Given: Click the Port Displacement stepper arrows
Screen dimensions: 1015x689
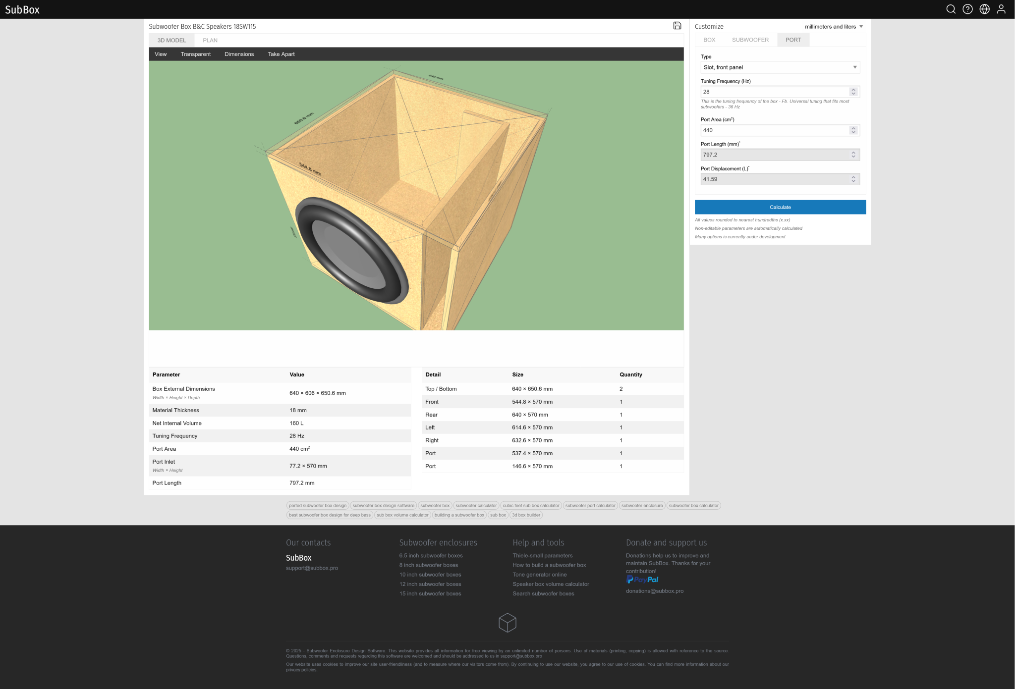Looking at the screenshot, I should point(853,179).
